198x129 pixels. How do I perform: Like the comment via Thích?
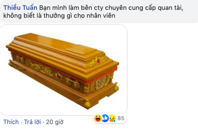[x=11, y=122]
